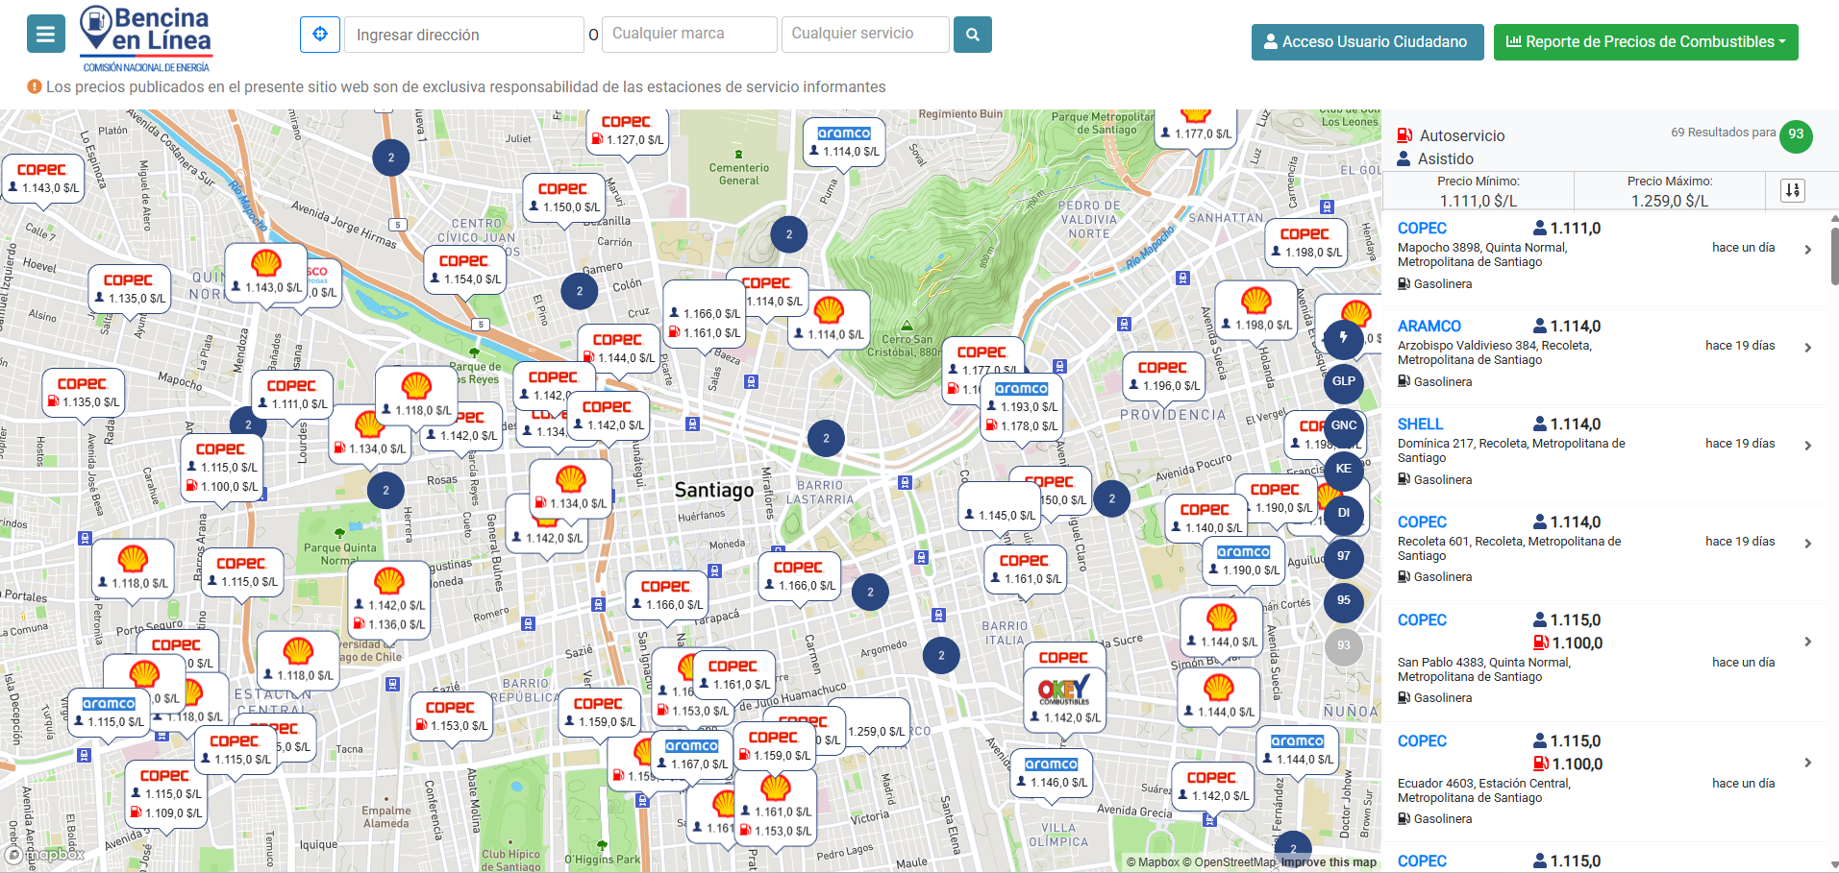
Task: Open the hamburger menu
Action: click(x=45, y=35)
